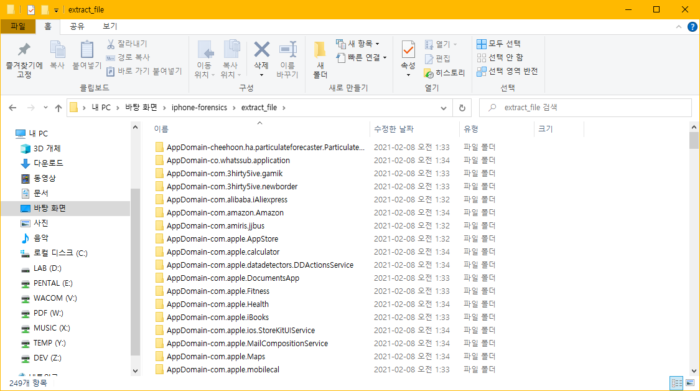Image resolution: width=700 pixels, height=391 pixels.
Task: Open the blue help question mark
Action: [x=692, y=27]
